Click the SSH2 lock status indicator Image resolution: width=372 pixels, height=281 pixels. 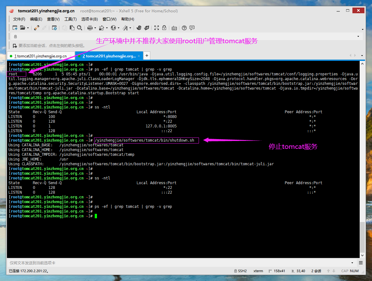(240, 271)
